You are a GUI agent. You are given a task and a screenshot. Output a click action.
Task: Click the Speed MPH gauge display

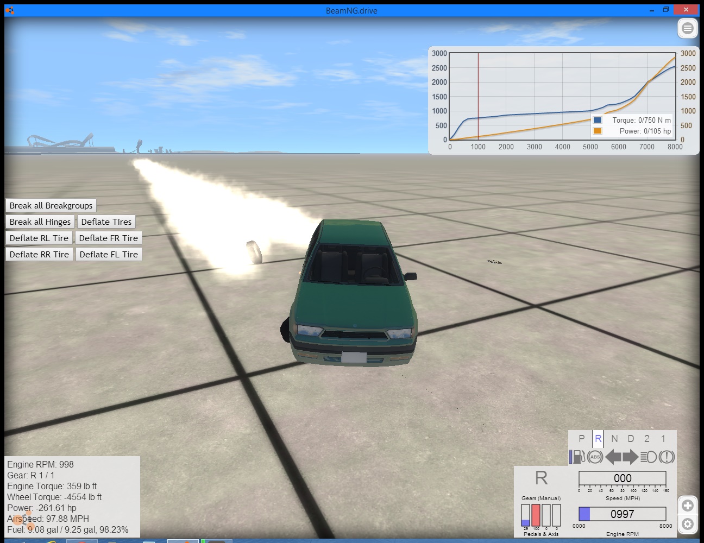click(x=623, y=478)
